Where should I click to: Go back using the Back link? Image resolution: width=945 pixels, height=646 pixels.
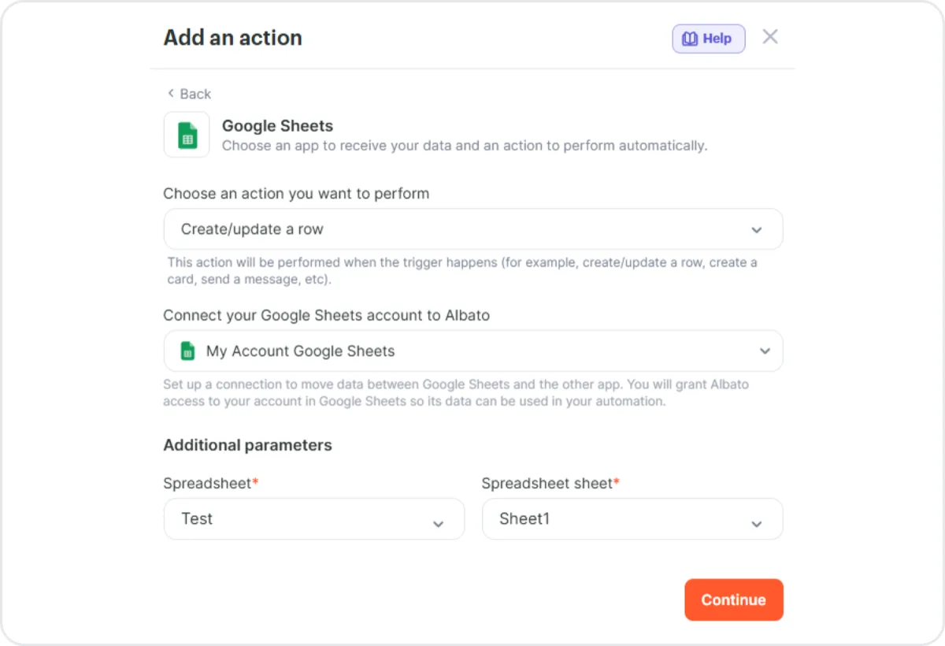(189, 94)
